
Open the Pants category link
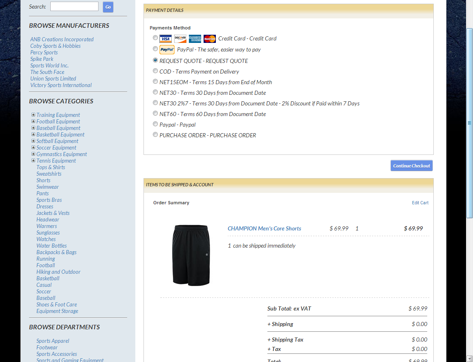[43, 194]
